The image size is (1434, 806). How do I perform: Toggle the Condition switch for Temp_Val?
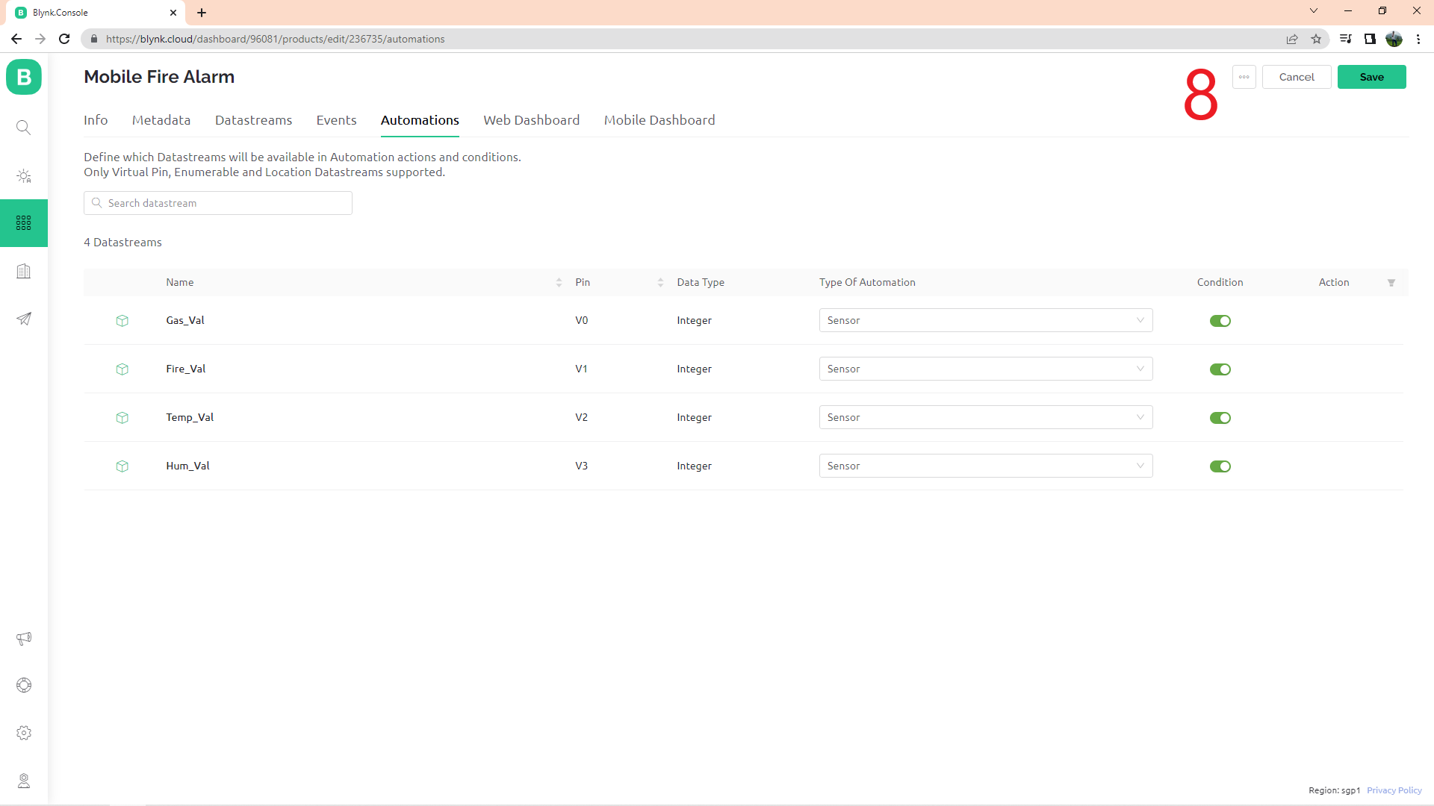pos(1220,418)
